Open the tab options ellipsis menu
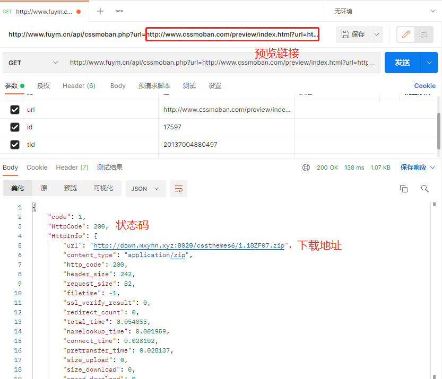Viewport: 442px width, 379px height. pyautogui.click(x=119, y=11)
